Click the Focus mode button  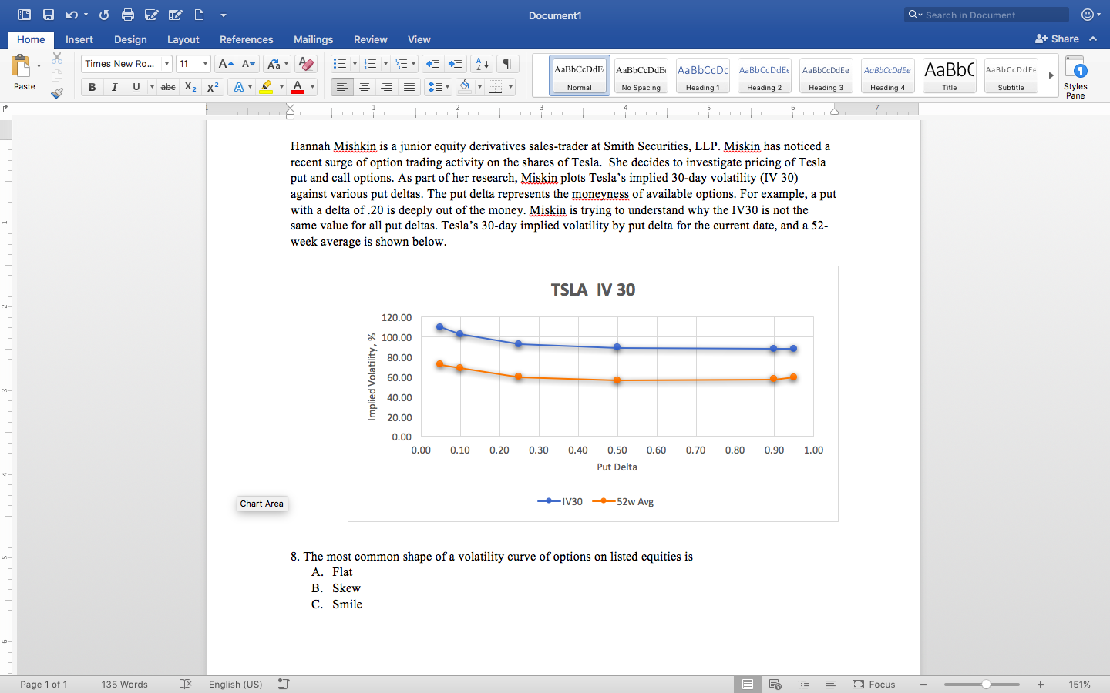click(874, 684)
